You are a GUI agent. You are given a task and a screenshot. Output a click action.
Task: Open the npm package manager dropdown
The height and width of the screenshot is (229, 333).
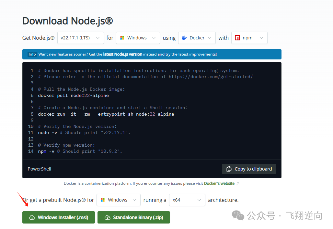pos(249,38)
